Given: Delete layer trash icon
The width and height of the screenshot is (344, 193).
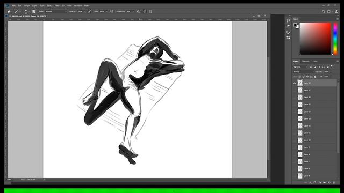Looking at the screenshot, I should click(334, 182).
